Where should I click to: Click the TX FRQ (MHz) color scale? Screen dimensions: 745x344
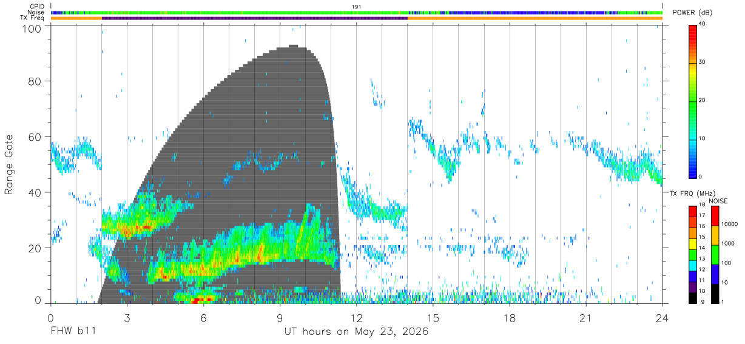[x=693, y=254]
